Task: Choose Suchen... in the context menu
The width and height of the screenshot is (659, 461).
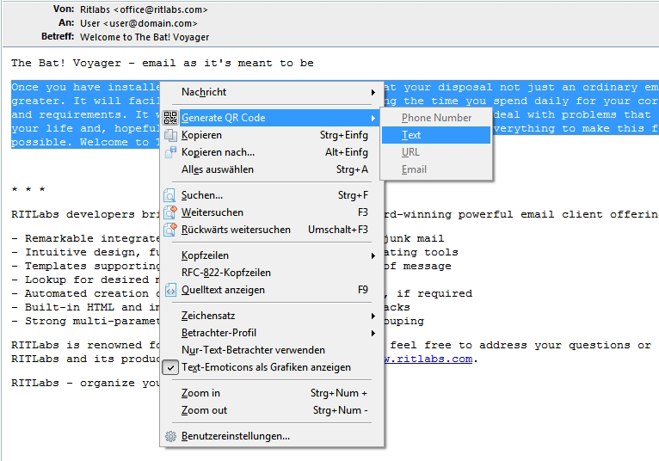Action: click(x=272, y=195)
